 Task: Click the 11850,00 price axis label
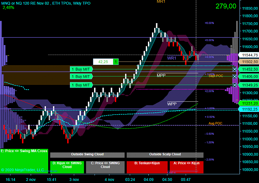(x=250, y=8)
